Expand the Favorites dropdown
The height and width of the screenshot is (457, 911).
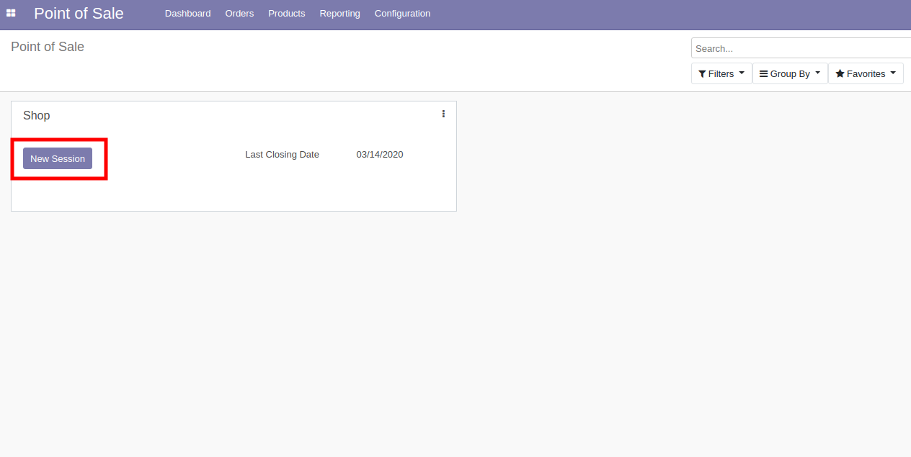866,73
